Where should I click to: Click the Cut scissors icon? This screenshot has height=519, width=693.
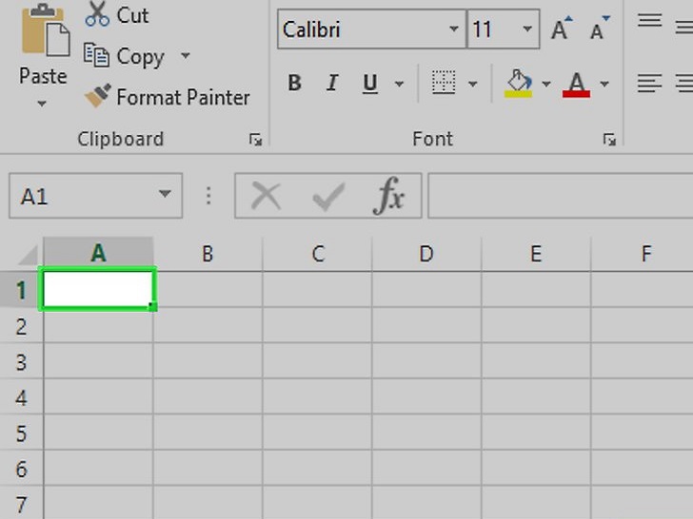click(x=97, y=14)
